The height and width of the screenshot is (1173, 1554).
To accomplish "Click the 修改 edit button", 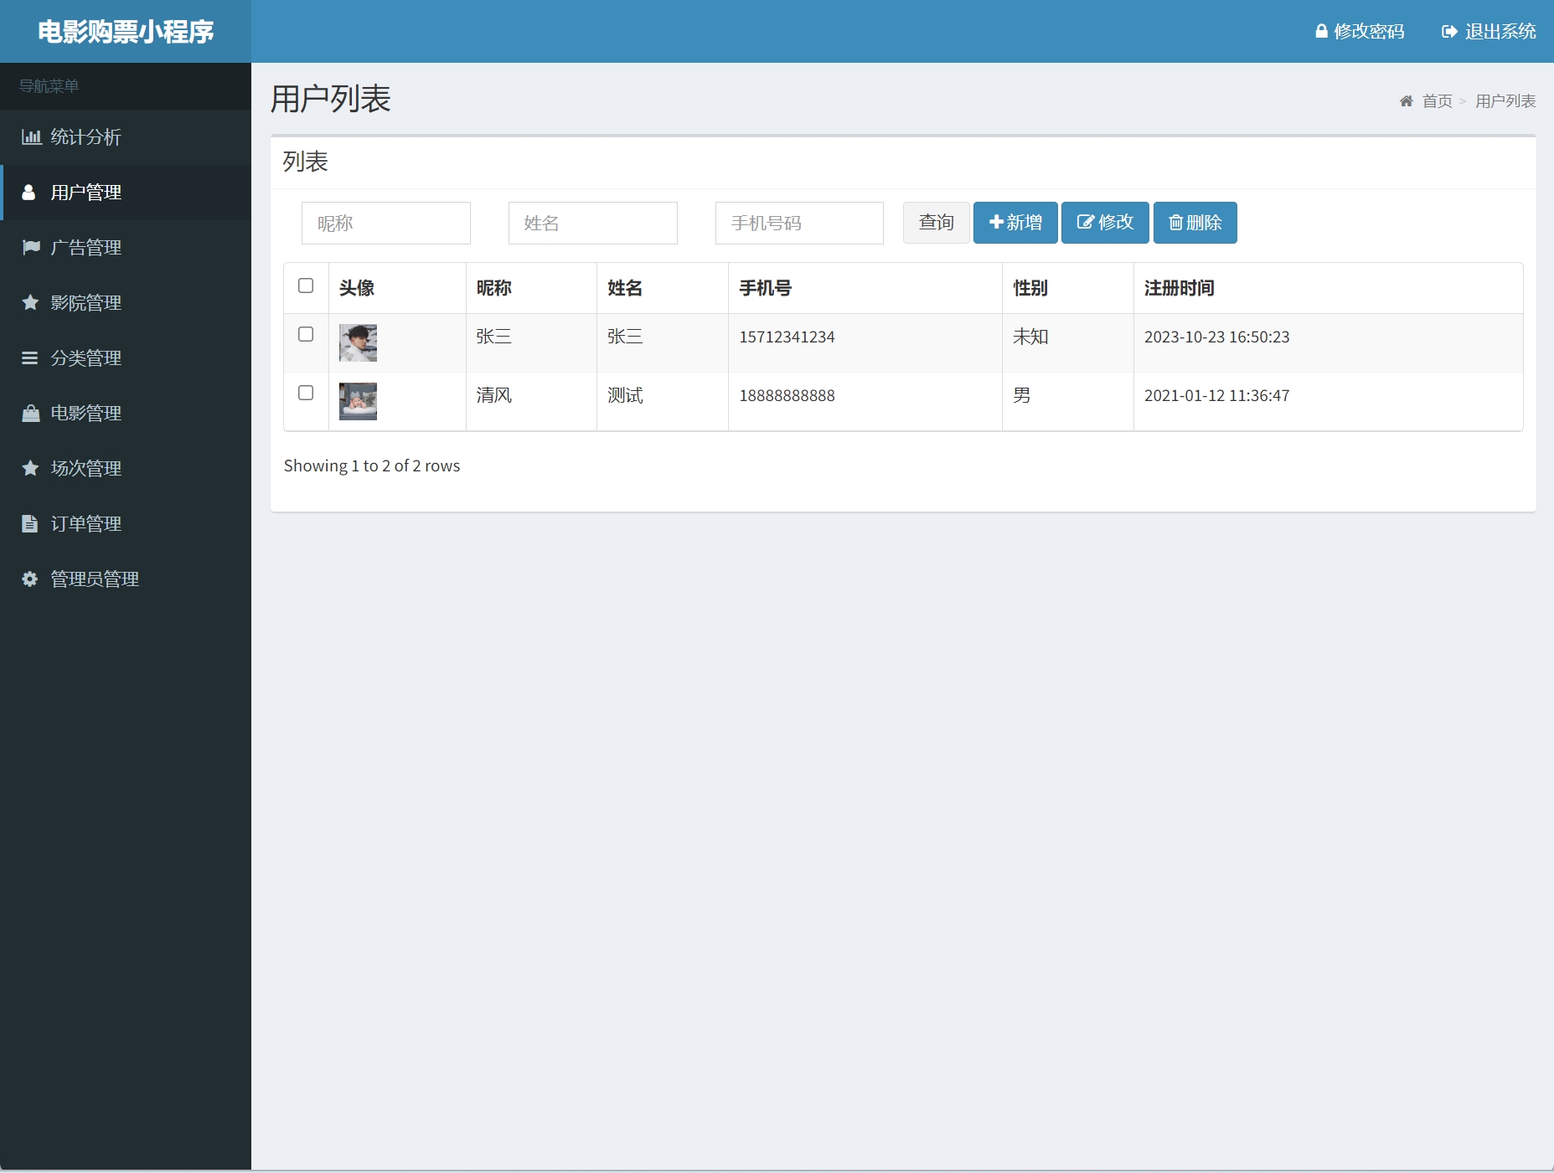I will (x=1105, y=223).
